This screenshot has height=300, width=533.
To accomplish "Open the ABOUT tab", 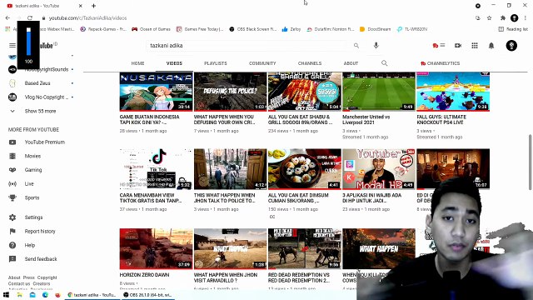I will (351, 63).
